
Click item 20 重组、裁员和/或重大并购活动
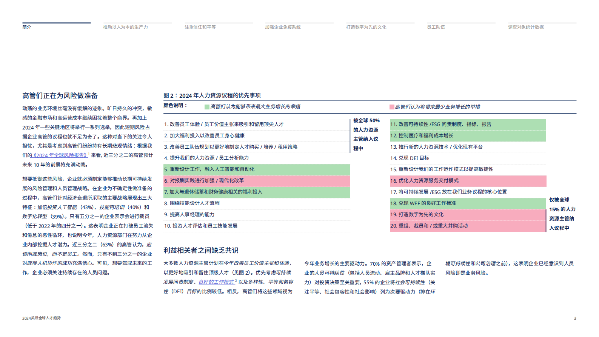[429, 226]
